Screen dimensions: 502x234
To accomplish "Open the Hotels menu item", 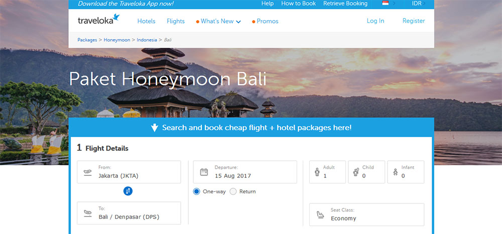I will pyautogui.click(x=146, y=21).
